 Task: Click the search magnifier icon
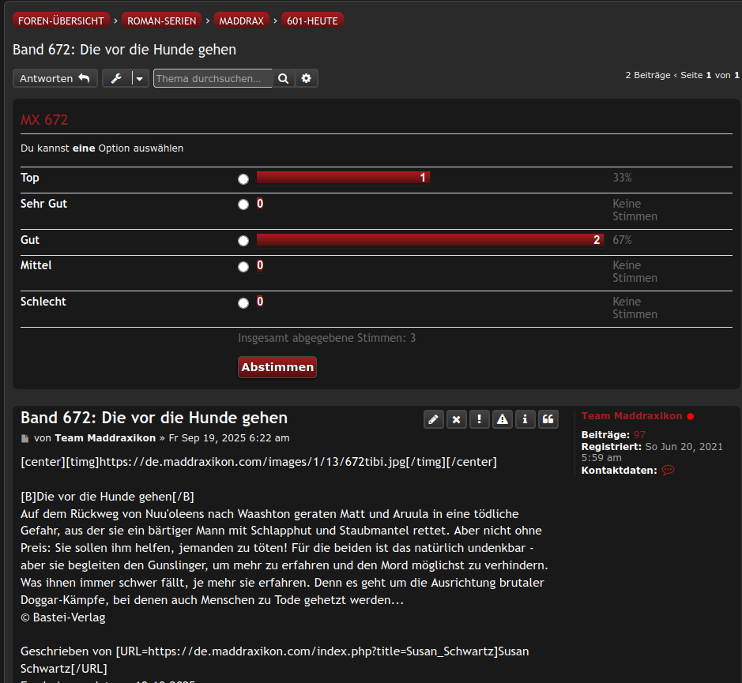(284, 78)
